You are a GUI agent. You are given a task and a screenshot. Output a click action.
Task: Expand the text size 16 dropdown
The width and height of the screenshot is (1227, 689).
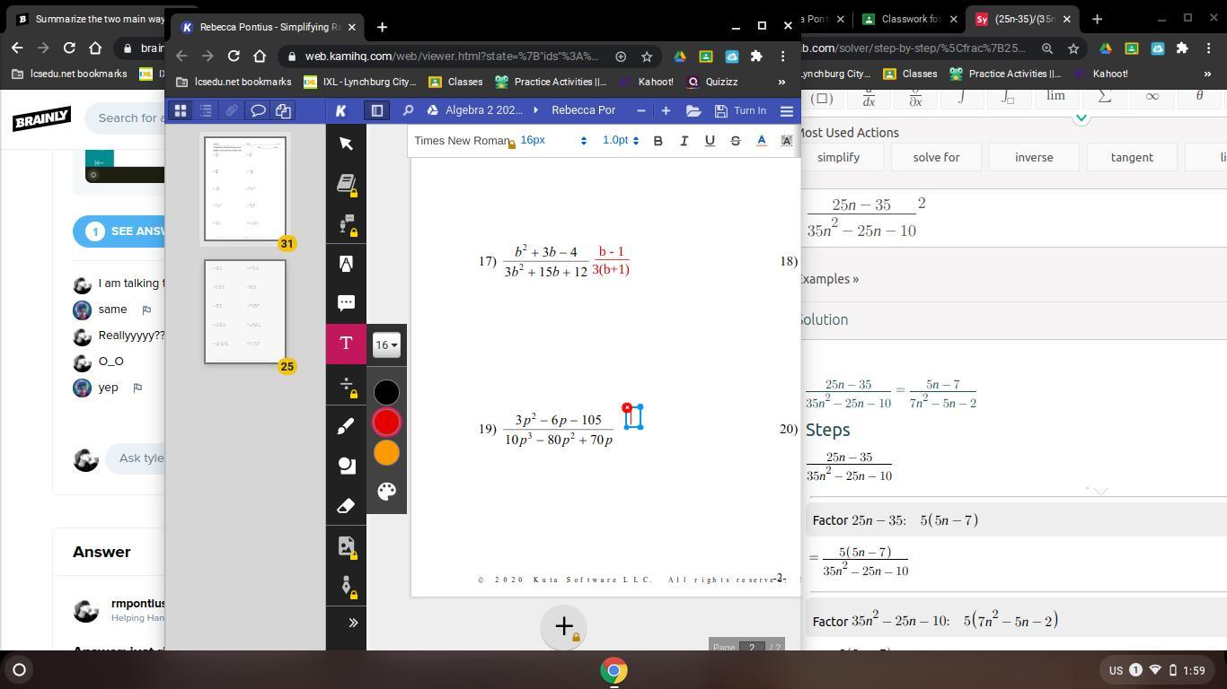(386, 344)
